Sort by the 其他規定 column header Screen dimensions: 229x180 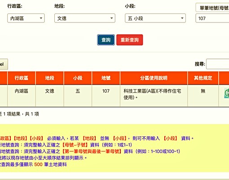tap(203, 78)
